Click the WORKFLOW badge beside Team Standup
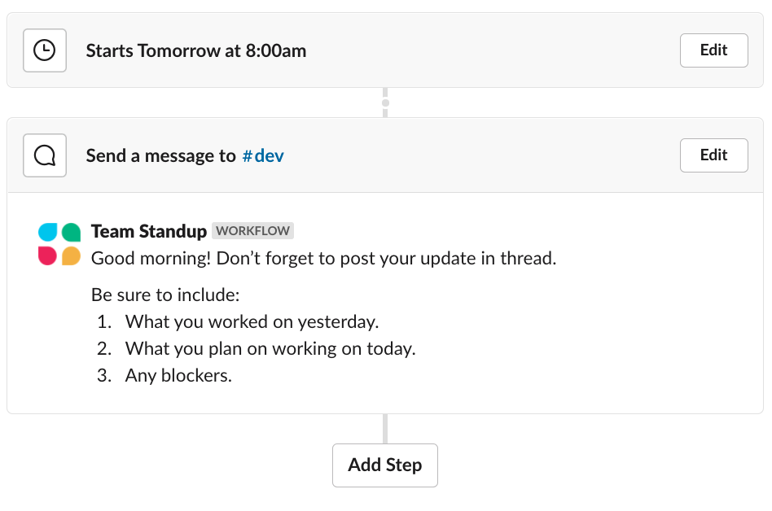772x511 pixels. coord(252,231)
